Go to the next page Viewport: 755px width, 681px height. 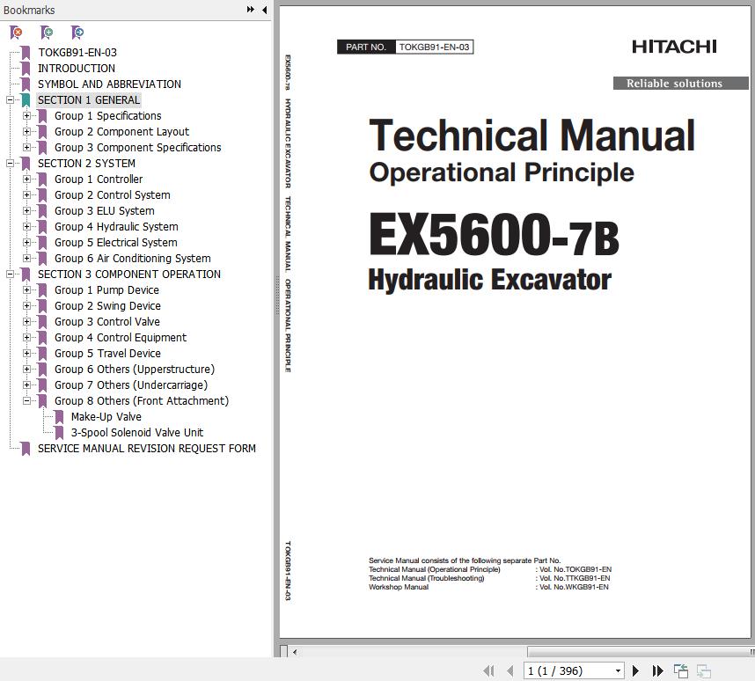[x=636, y=670]
